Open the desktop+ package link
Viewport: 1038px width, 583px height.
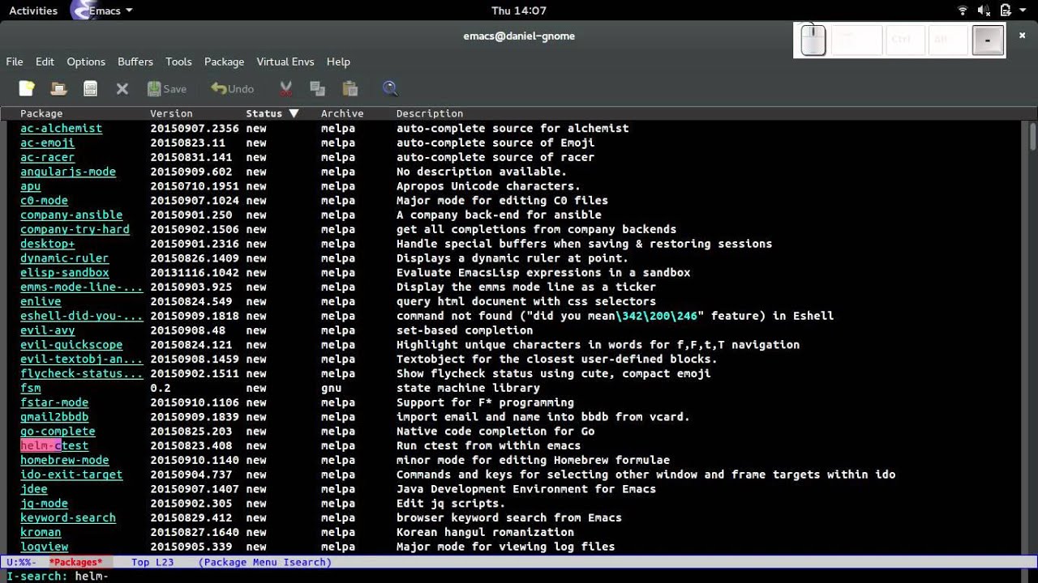click(47, 244)
